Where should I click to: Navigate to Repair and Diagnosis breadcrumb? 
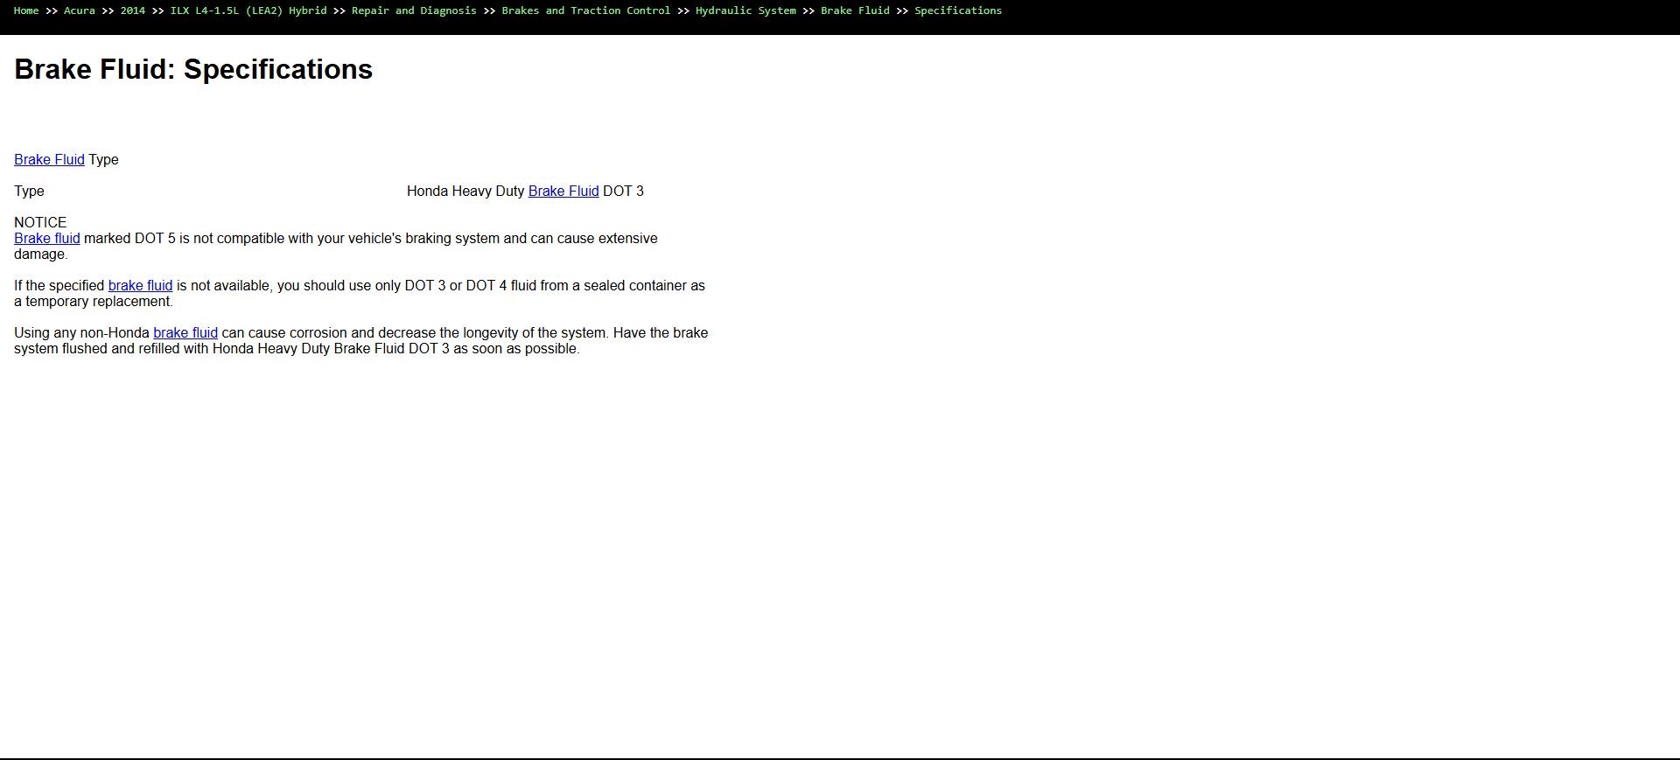pyautogui.click(x=414, y=10)
